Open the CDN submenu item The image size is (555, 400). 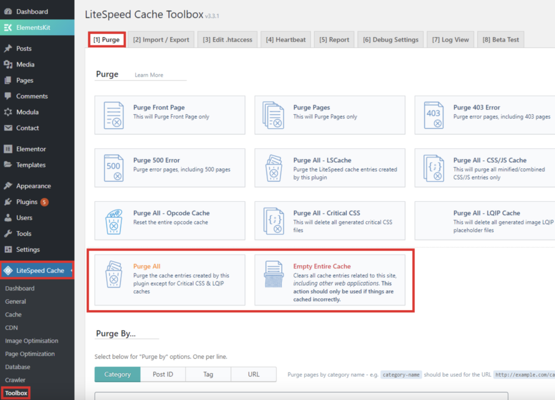[11, 327]
